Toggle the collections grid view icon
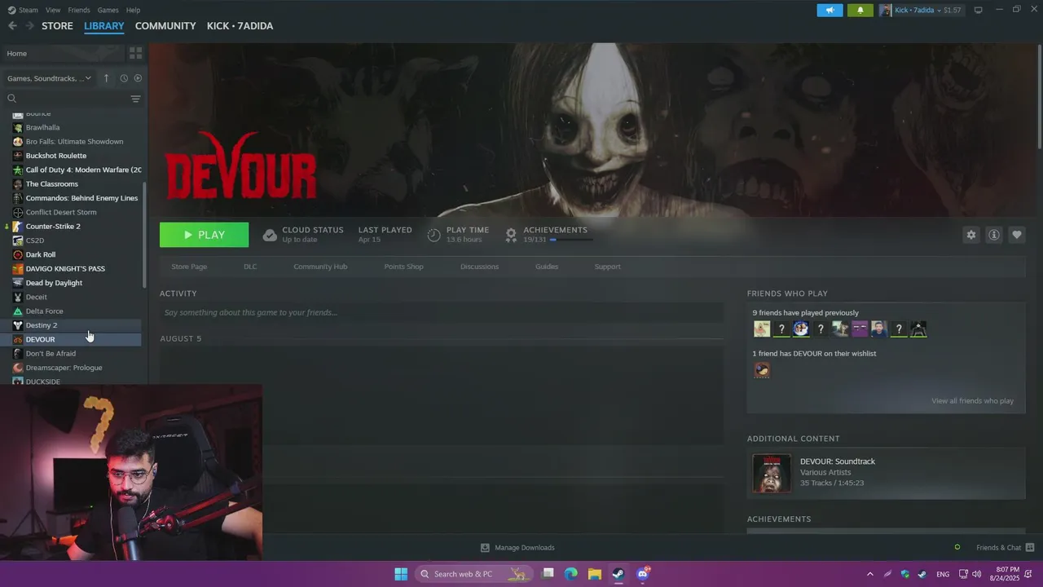Viewport: 1043px width, 587px height. [x=135, y=53]
